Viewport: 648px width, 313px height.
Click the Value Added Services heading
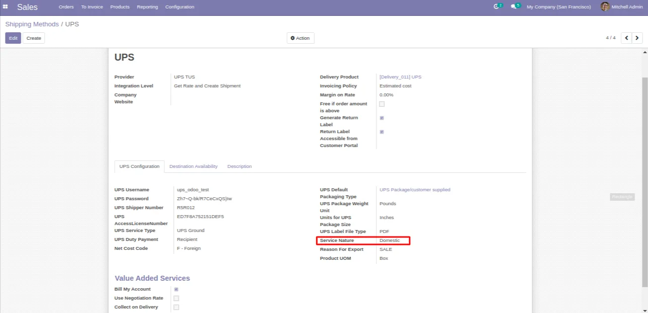pos(152,278)
